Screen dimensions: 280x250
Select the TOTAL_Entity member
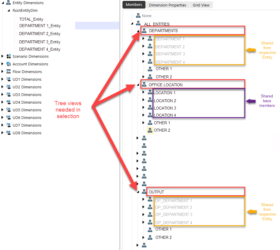coord(30,19)
